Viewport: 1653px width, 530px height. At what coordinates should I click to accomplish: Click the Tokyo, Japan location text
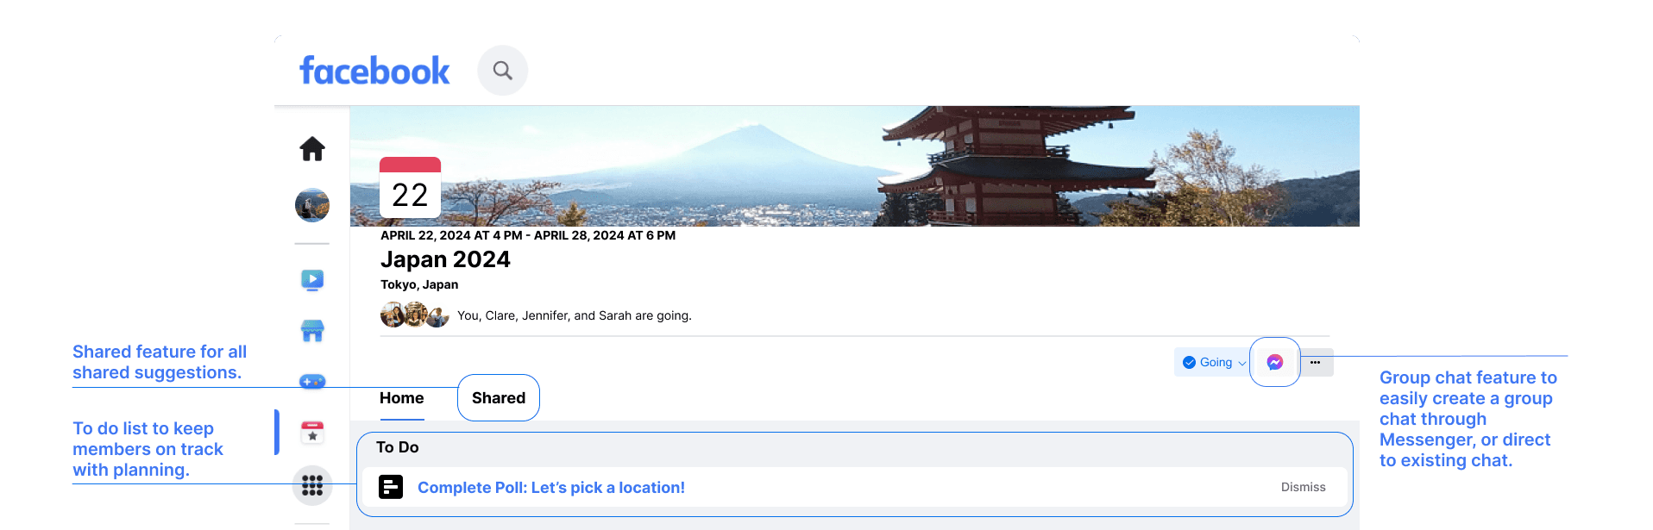419,284
